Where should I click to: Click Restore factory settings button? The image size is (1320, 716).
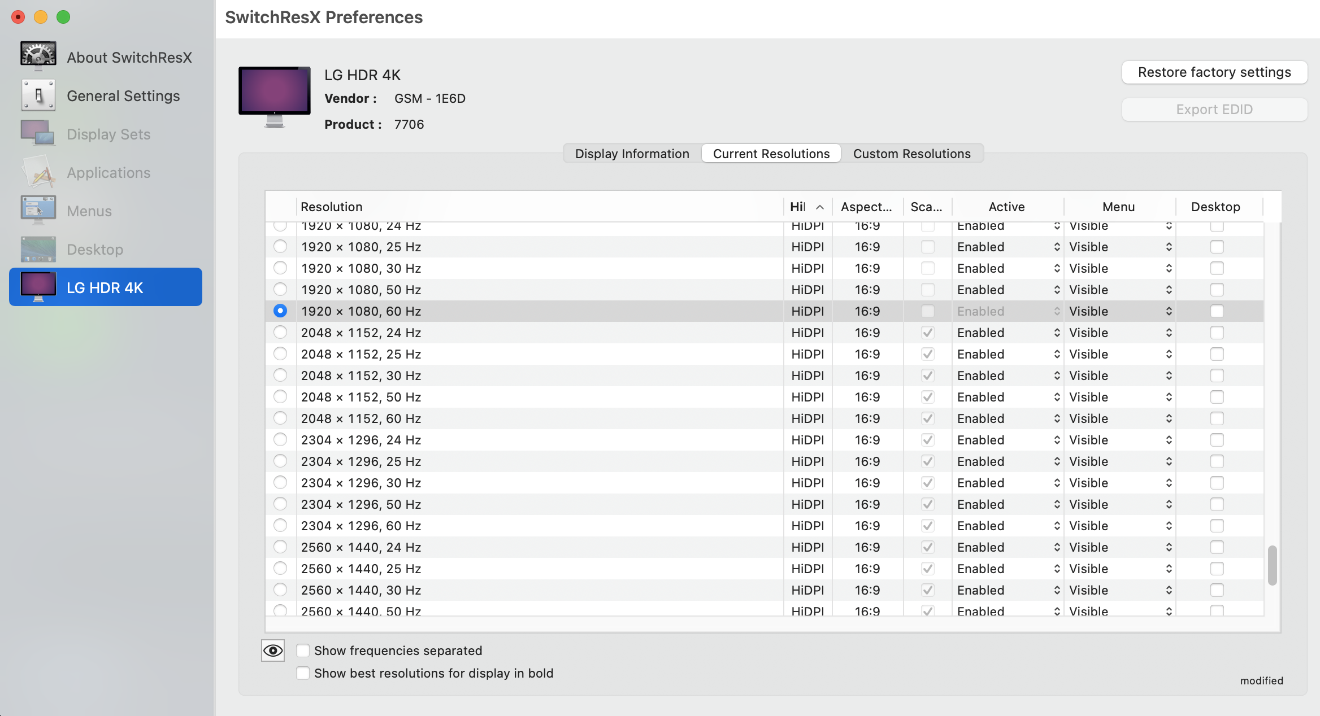(x=1214, y=72)
